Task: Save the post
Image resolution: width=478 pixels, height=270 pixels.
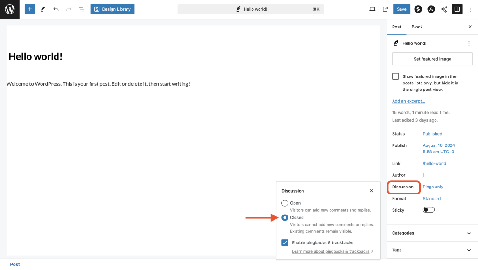Action: click(x=401, y=9)
